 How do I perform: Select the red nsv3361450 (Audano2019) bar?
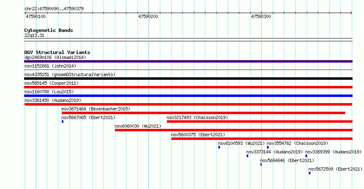(188, 104)
